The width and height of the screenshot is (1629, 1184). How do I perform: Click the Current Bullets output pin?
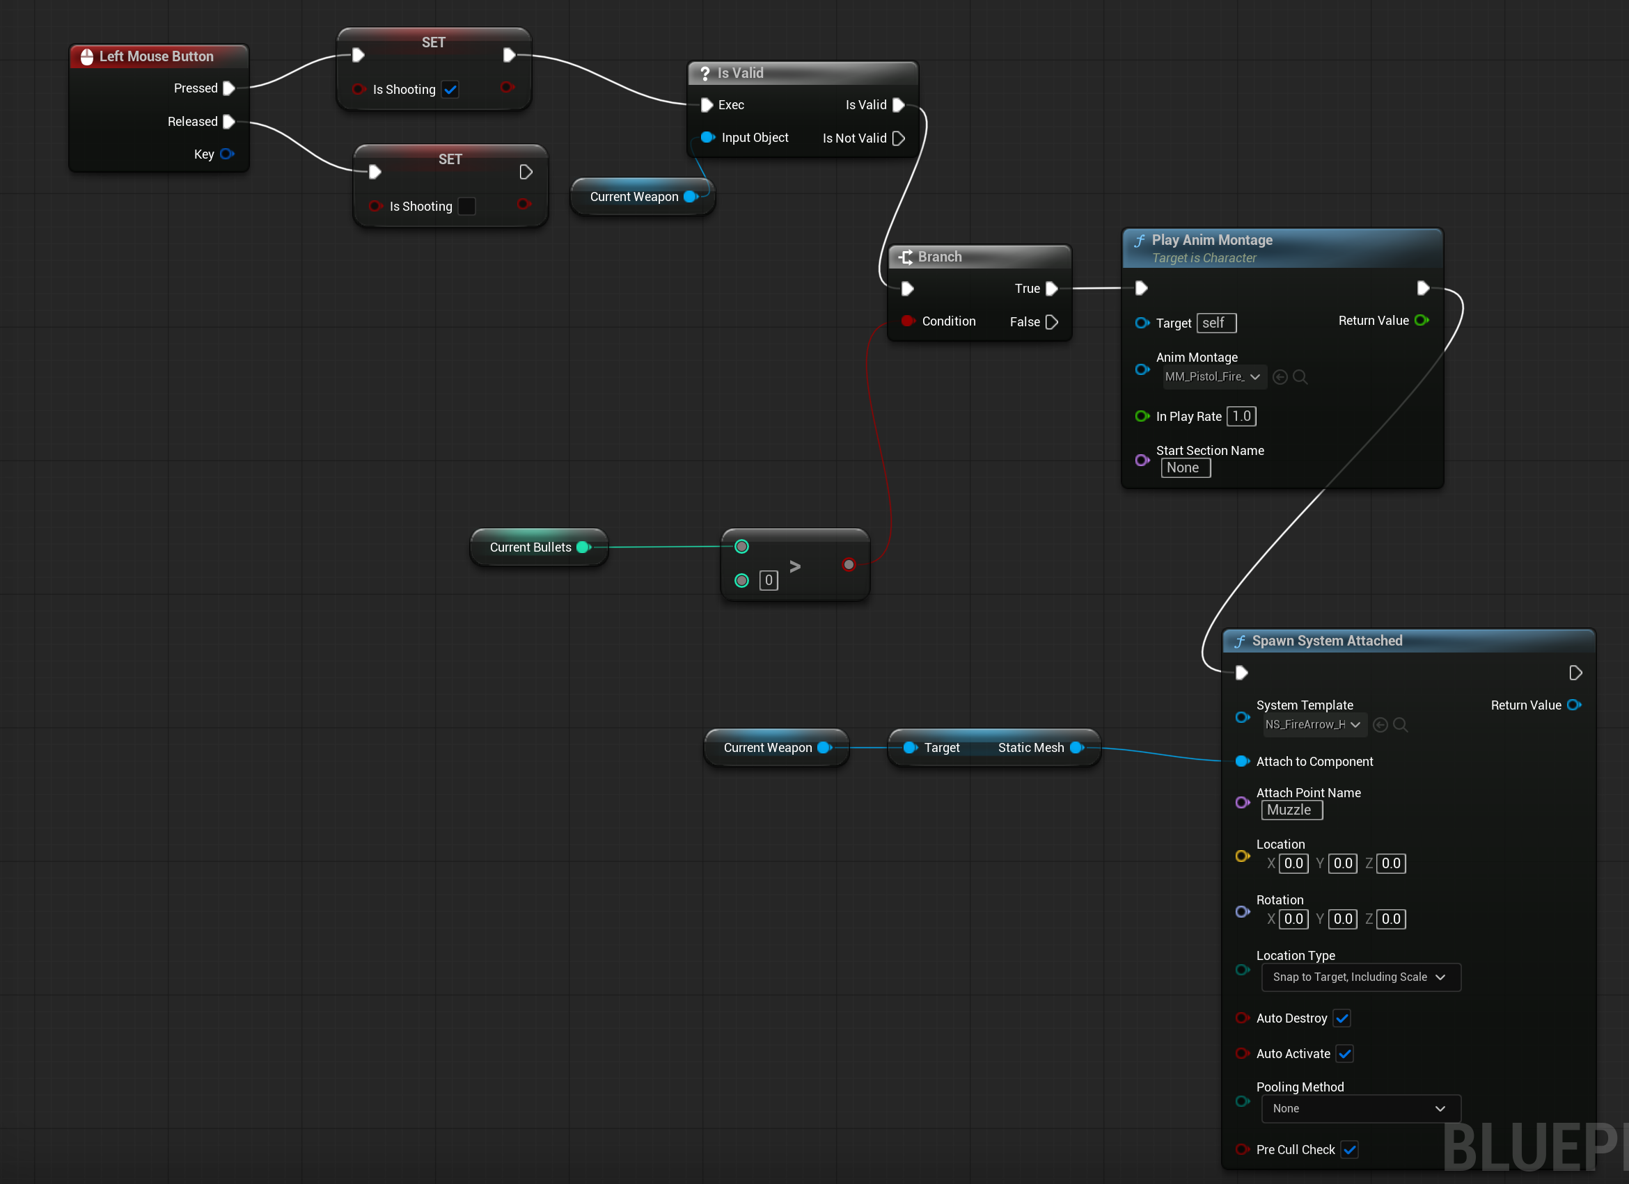click(x=584, y=547)
